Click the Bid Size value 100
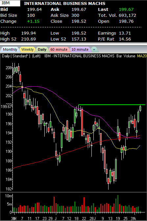Image resolution: width=147 pixels, height=221 pixels. click(x=31, y=15)
